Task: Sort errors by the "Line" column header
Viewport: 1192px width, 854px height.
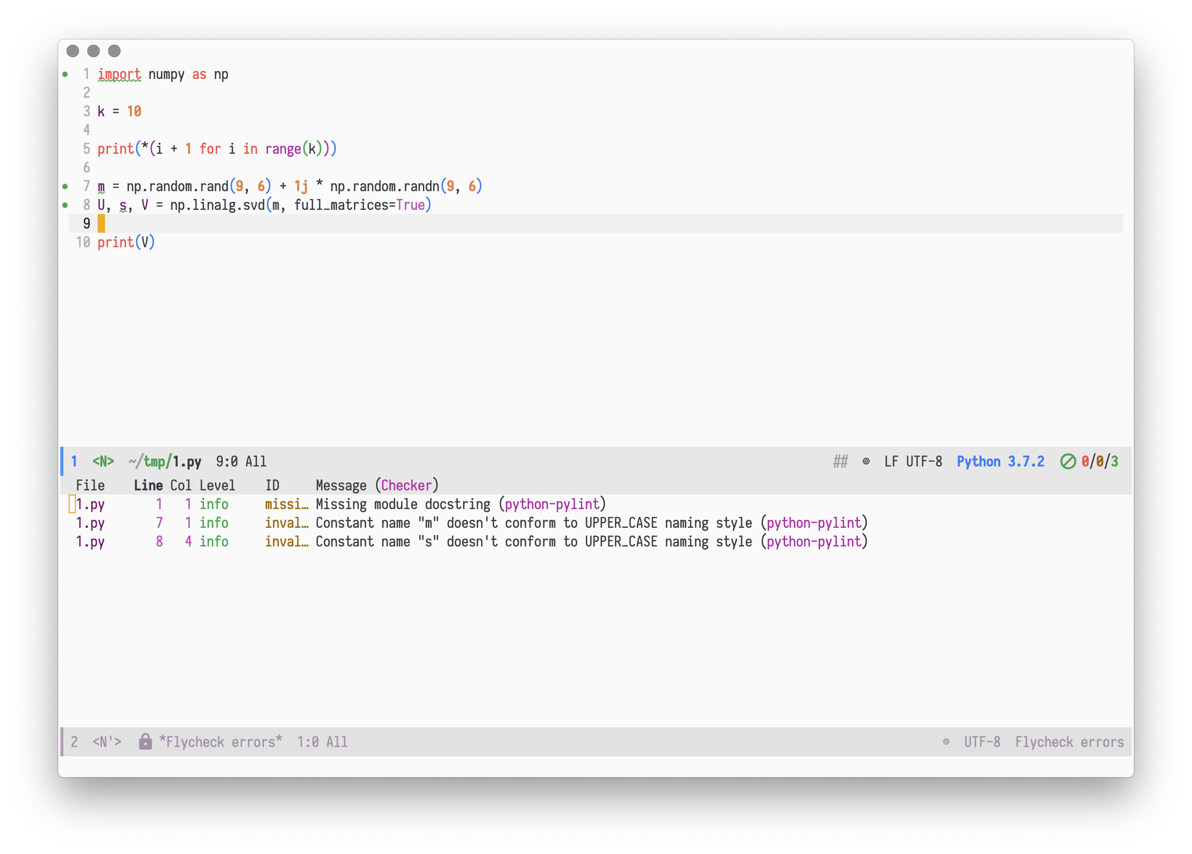Action: click(148, 485)
